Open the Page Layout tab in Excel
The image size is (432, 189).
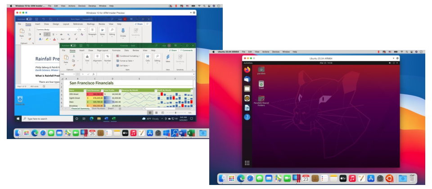coord(103,50)
